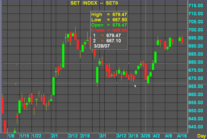
Task: Select the 3/1 date label
Action: coord(103,136)
